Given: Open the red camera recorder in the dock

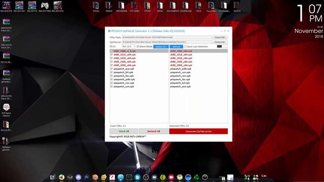Looking at the screenshot, I should (171, 177).
